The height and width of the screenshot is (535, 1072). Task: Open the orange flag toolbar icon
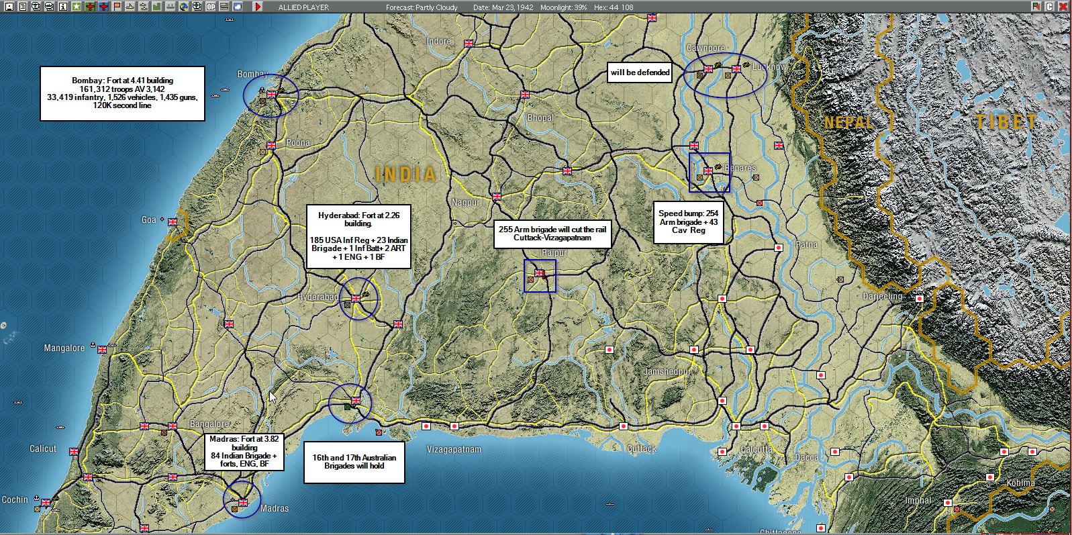click(117, 7)
